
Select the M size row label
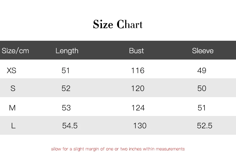click(12, 108)
